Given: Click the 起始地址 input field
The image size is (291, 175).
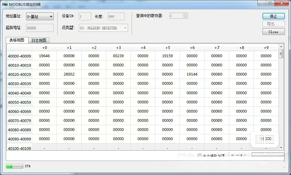Looking at the screenshot, I should pos(40,28).
